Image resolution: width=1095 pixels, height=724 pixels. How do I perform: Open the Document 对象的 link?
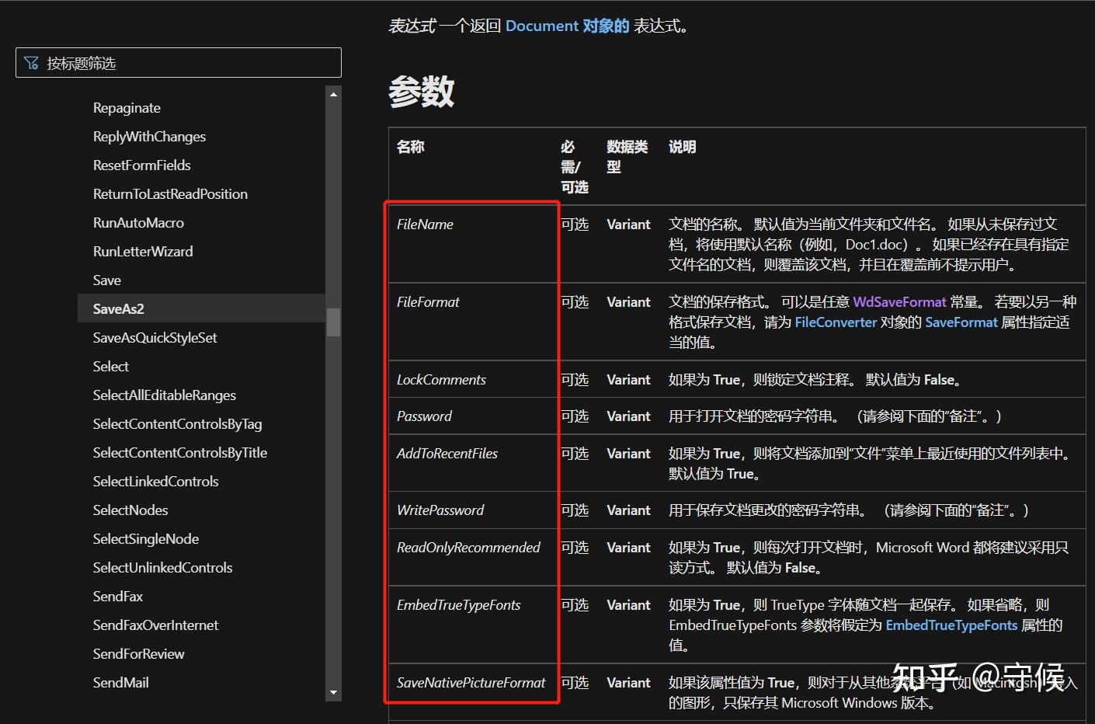(567, 26)
